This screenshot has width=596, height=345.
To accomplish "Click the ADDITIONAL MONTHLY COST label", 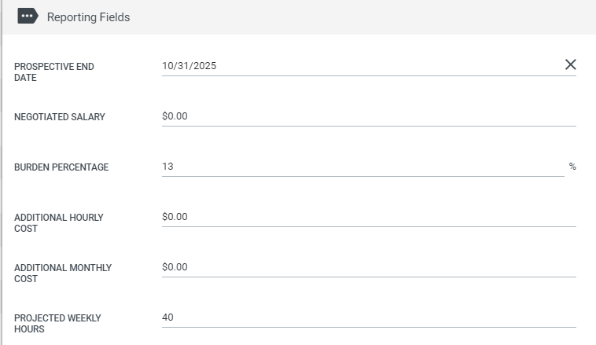I will click(63, 273).
